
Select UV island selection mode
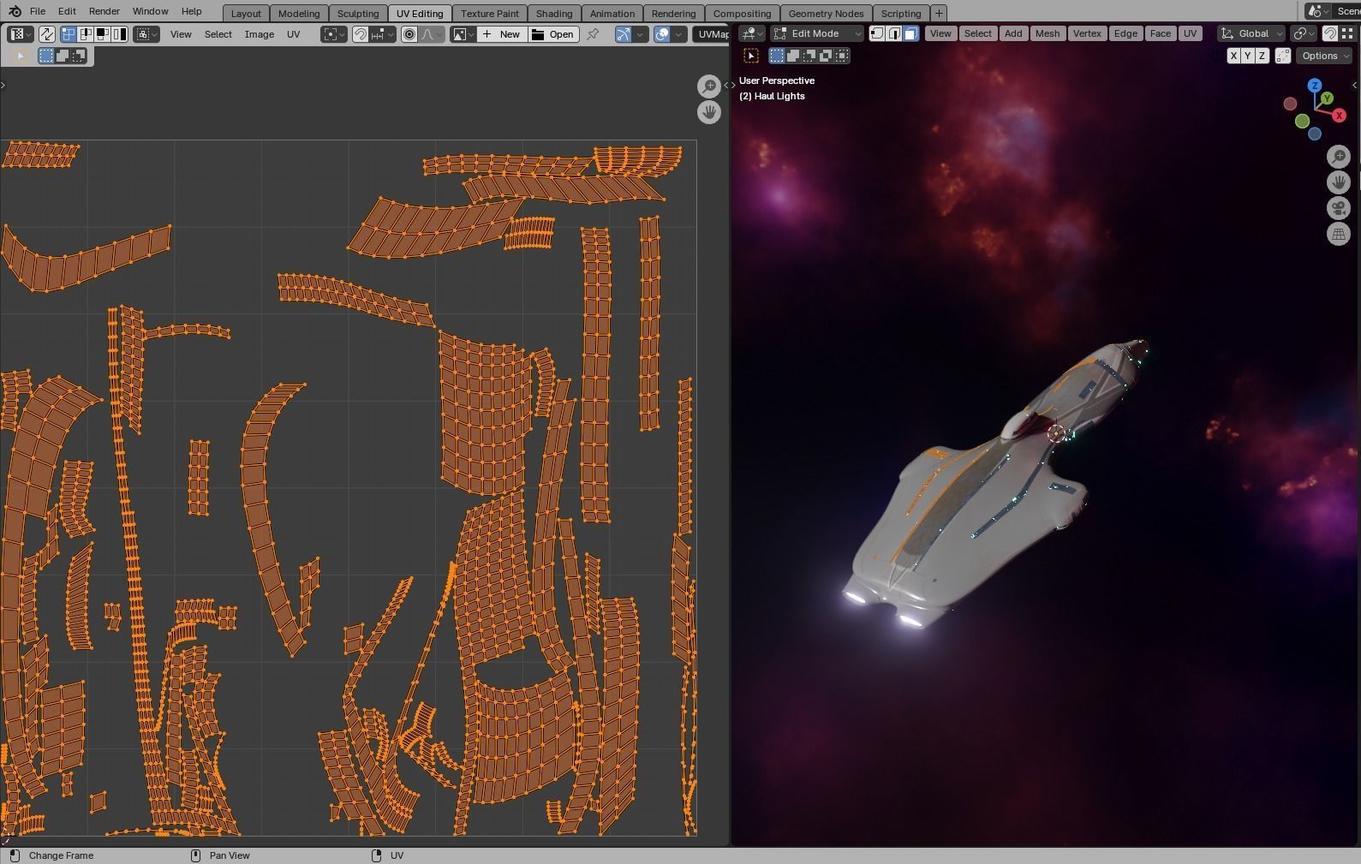[120, 34]
